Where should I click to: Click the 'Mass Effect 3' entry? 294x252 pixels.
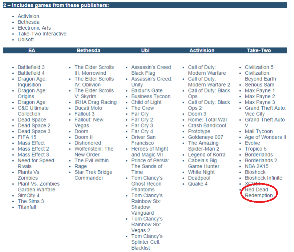pos(33,155)
